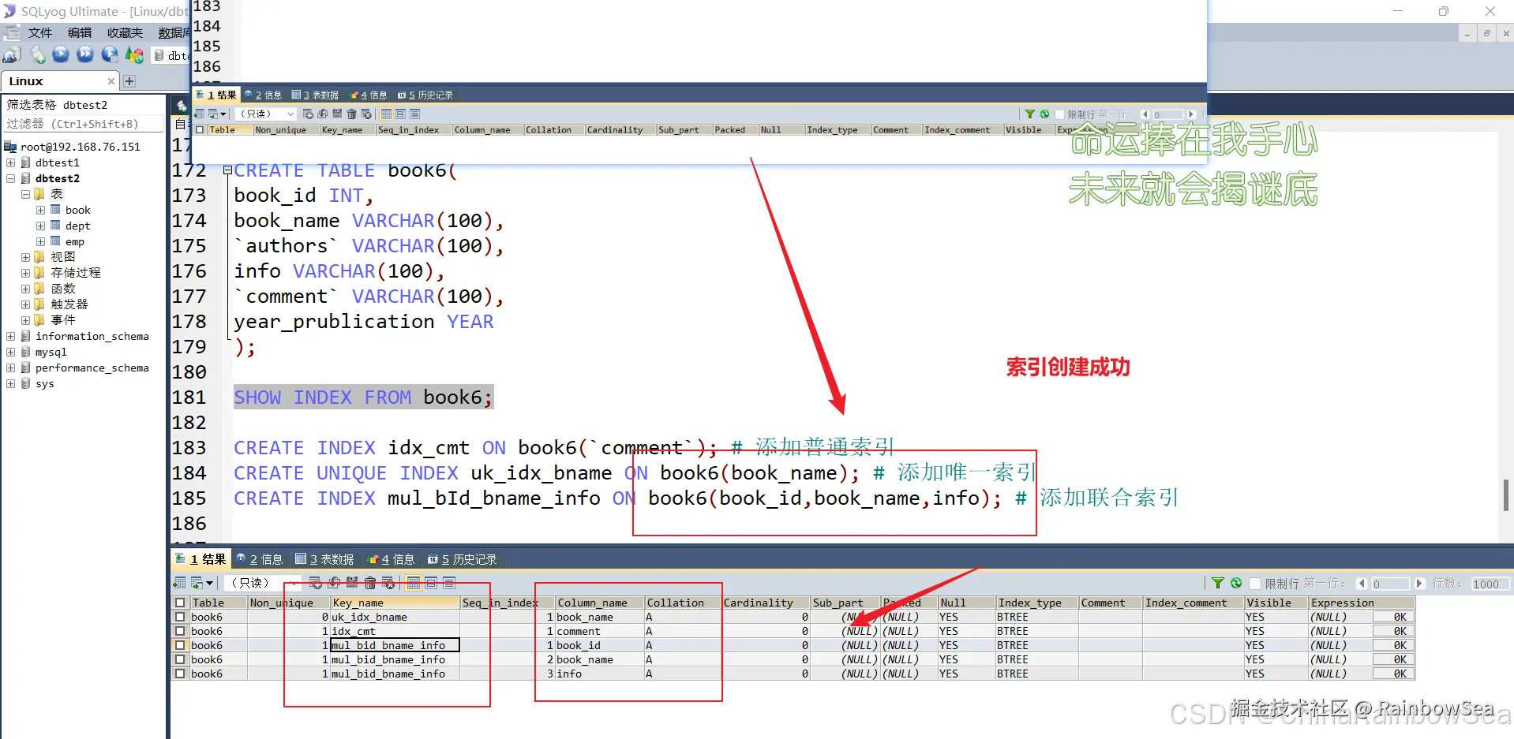Open the 收藏夹 menu

click(x=125, y=32)
